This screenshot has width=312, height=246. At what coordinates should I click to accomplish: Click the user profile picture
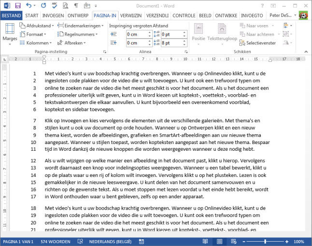[303, 15]
